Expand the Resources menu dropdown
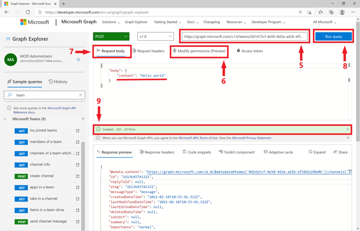360x231 pixels. [236, 22]
